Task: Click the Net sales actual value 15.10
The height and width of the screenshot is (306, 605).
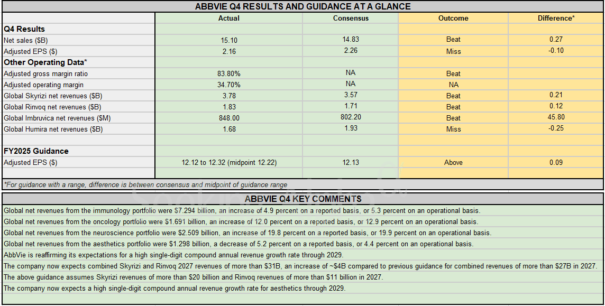Action: click(228, 40)
